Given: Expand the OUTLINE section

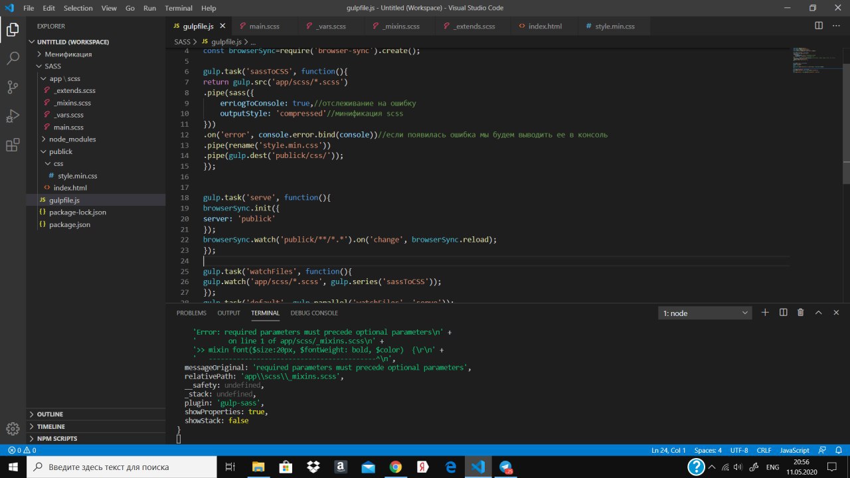Looking at the screenshot, I should pos(96,414).
